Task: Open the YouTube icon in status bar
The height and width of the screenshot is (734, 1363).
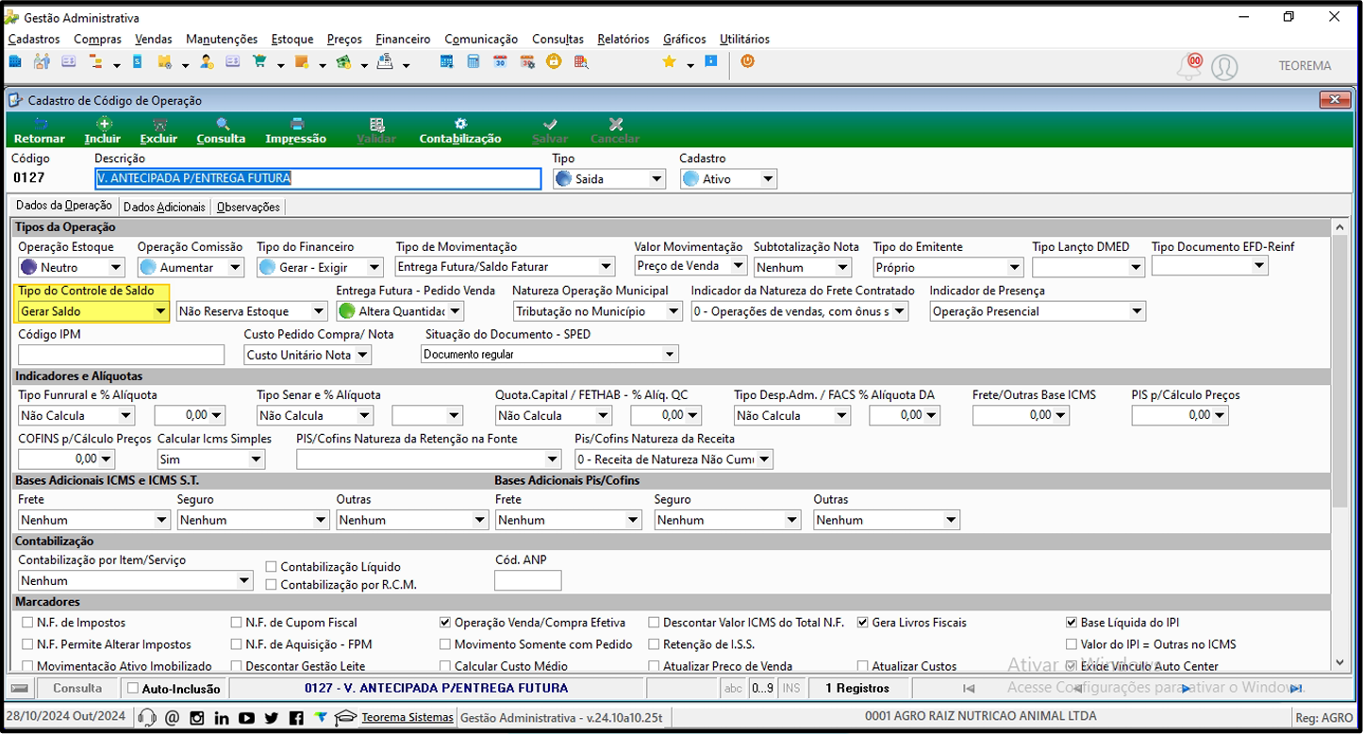Action: [247, 718]
